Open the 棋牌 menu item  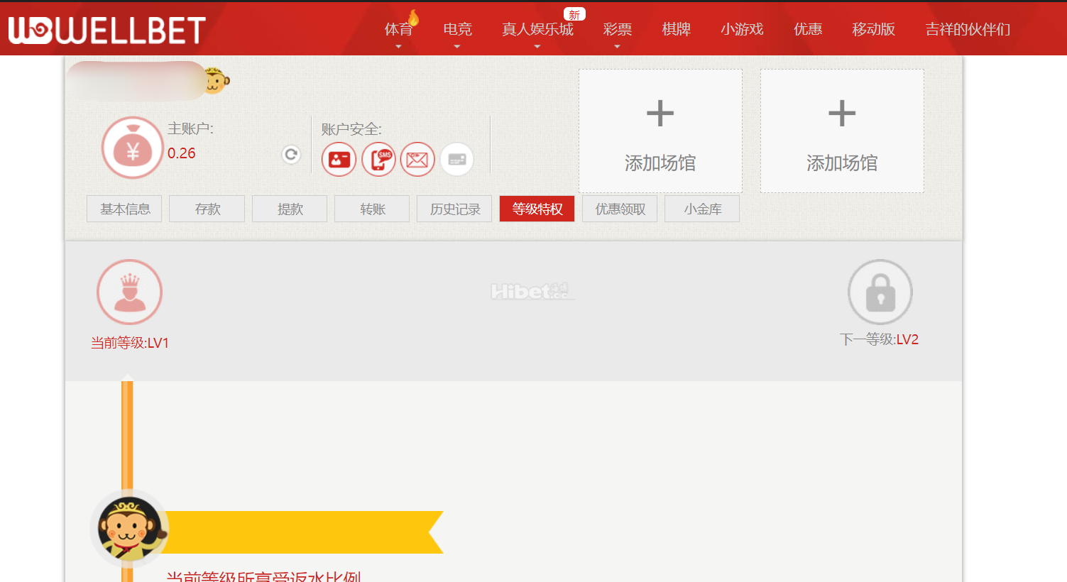(x=676, y=30)
